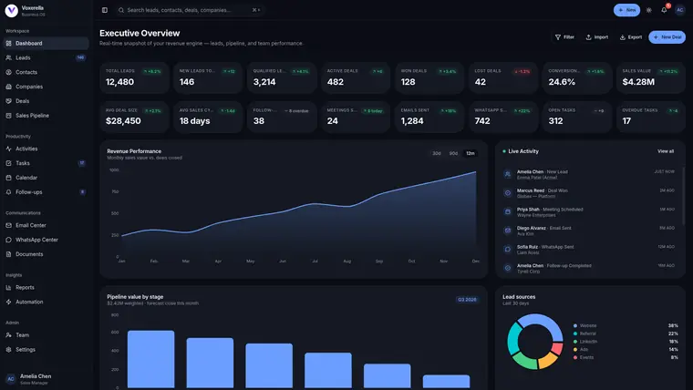Click the Automation lightning icon
The height and width of the screenshot is (390, 693).
pos(8,303)
